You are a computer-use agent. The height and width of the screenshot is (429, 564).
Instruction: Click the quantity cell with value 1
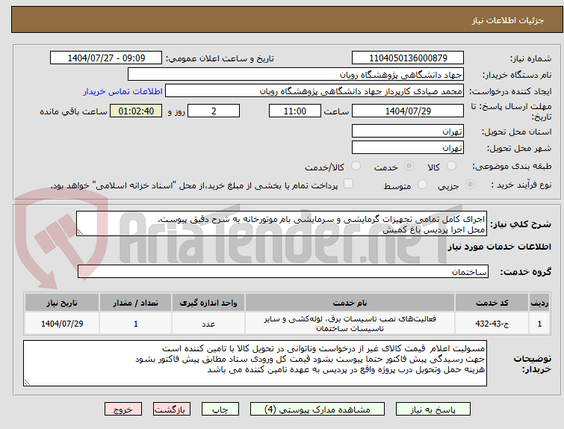(136, 324)
